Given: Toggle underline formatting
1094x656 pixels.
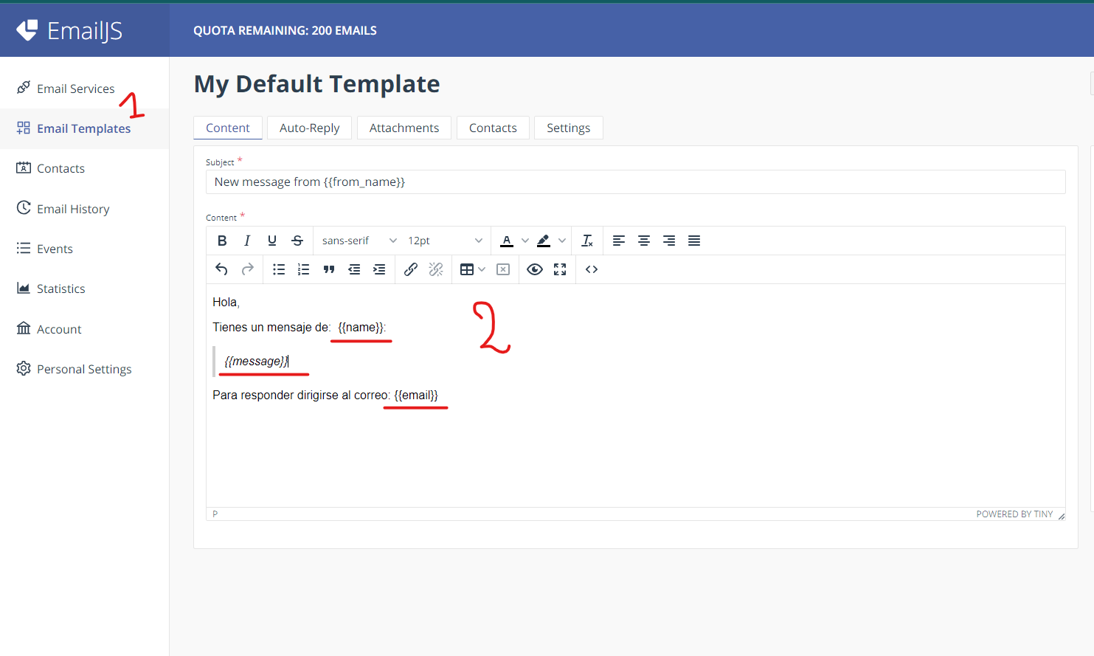Looking at the screenshot, I should pyautogui.click(x=272, y=241).
